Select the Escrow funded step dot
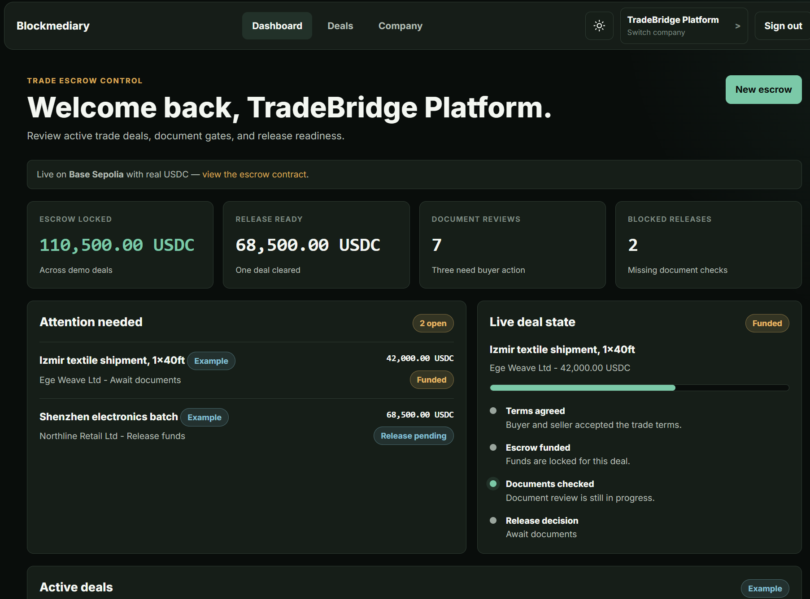 [x=493, y=448]
